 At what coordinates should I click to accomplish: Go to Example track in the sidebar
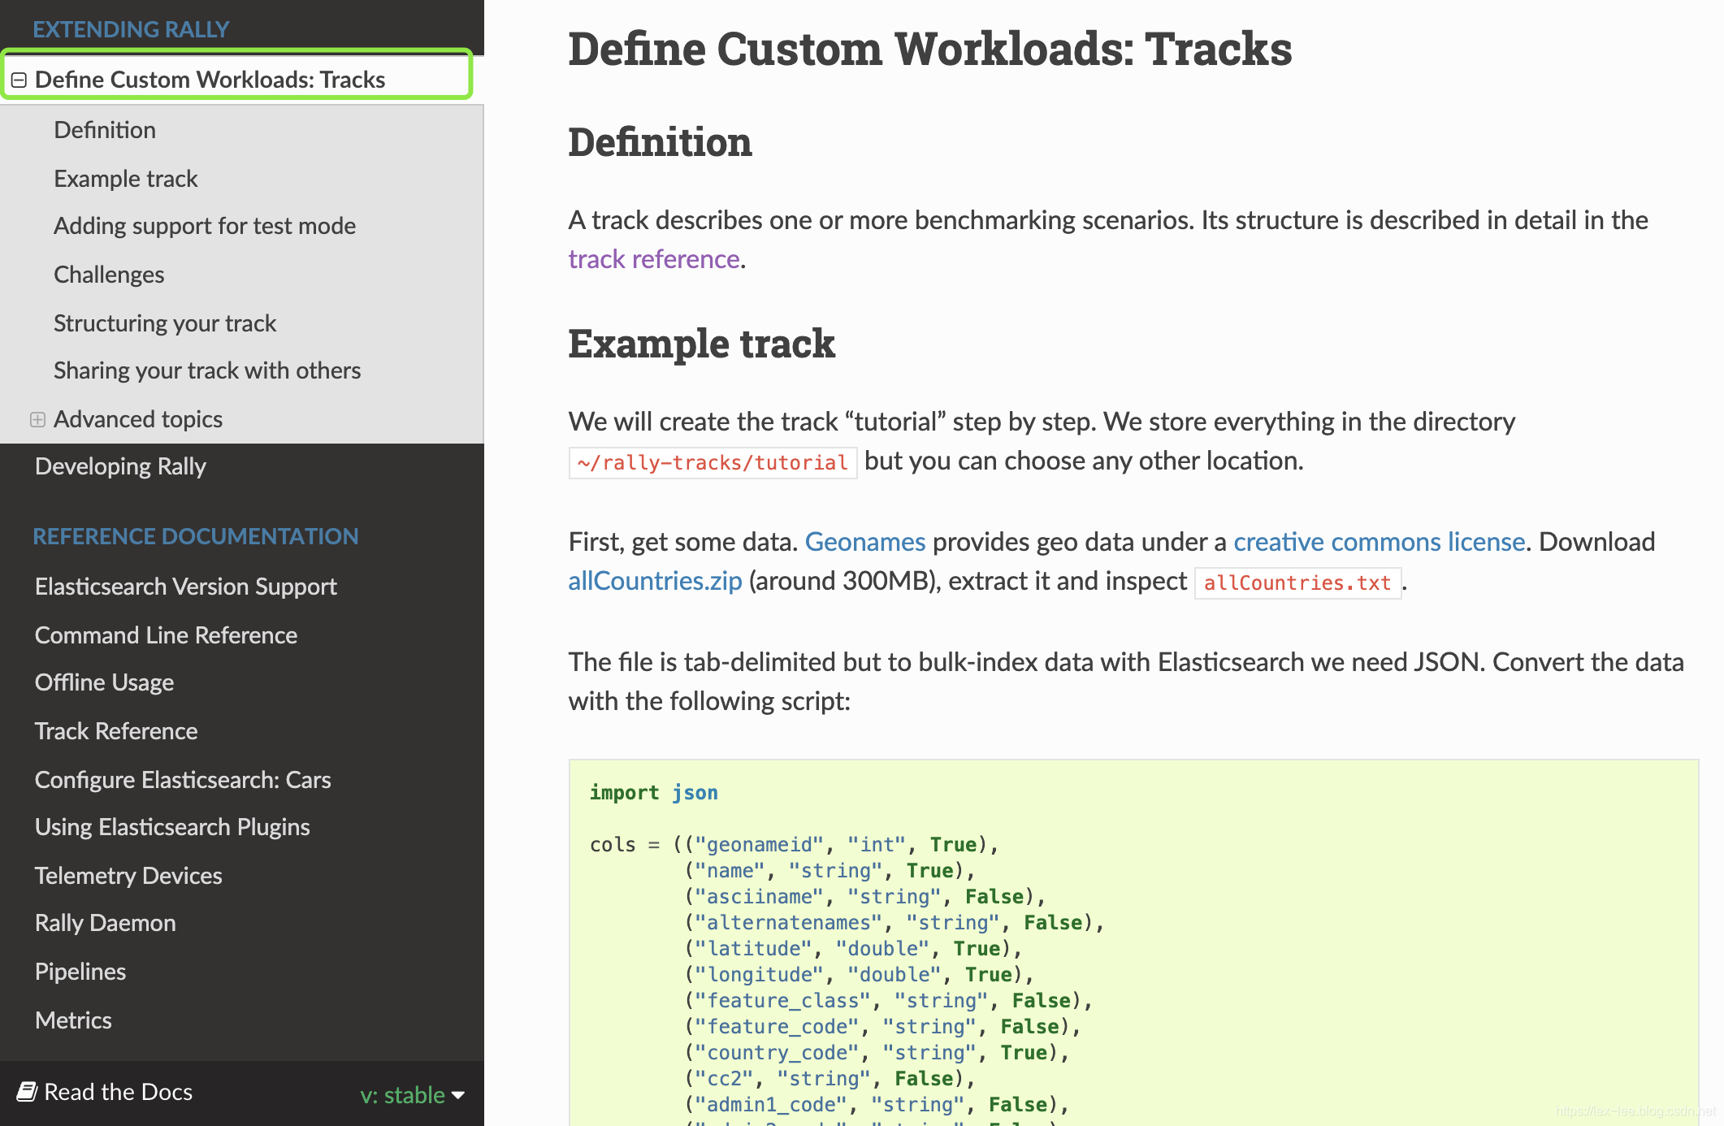coord(126,179)
